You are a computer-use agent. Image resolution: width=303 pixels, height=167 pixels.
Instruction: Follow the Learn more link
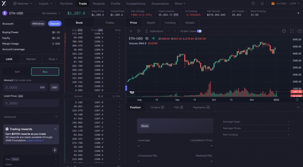pos(35,141)
